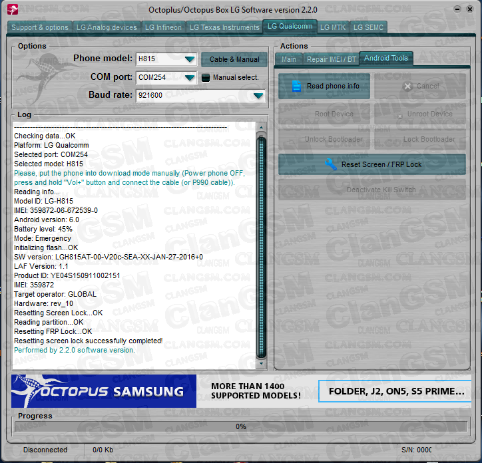Click the Cable & Manual button
This screenshot has width=482, height=463.
coord(234,59)
